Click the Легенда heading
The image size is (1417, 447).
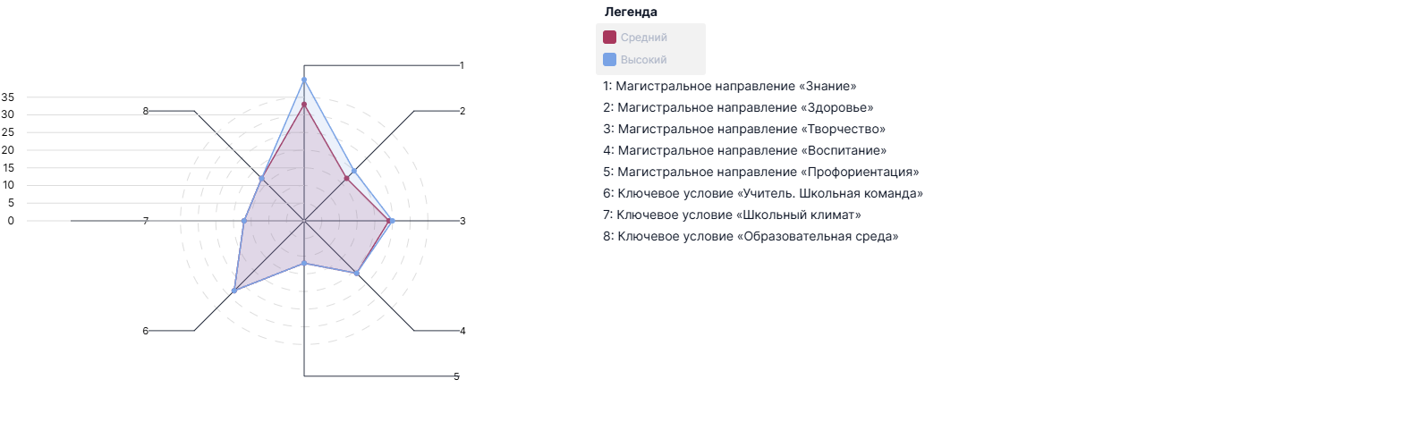pyautogui.click(x=631, y=13)
